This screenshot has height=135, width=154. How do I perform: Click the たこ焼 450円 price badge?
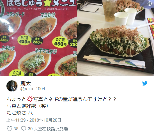(60, 42)
